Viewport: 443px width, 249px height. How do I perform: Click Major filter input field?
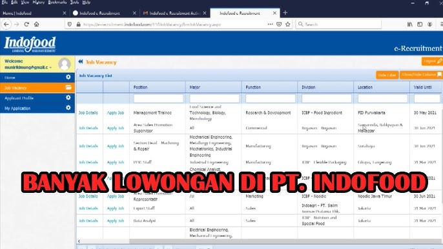pos(214,98)
